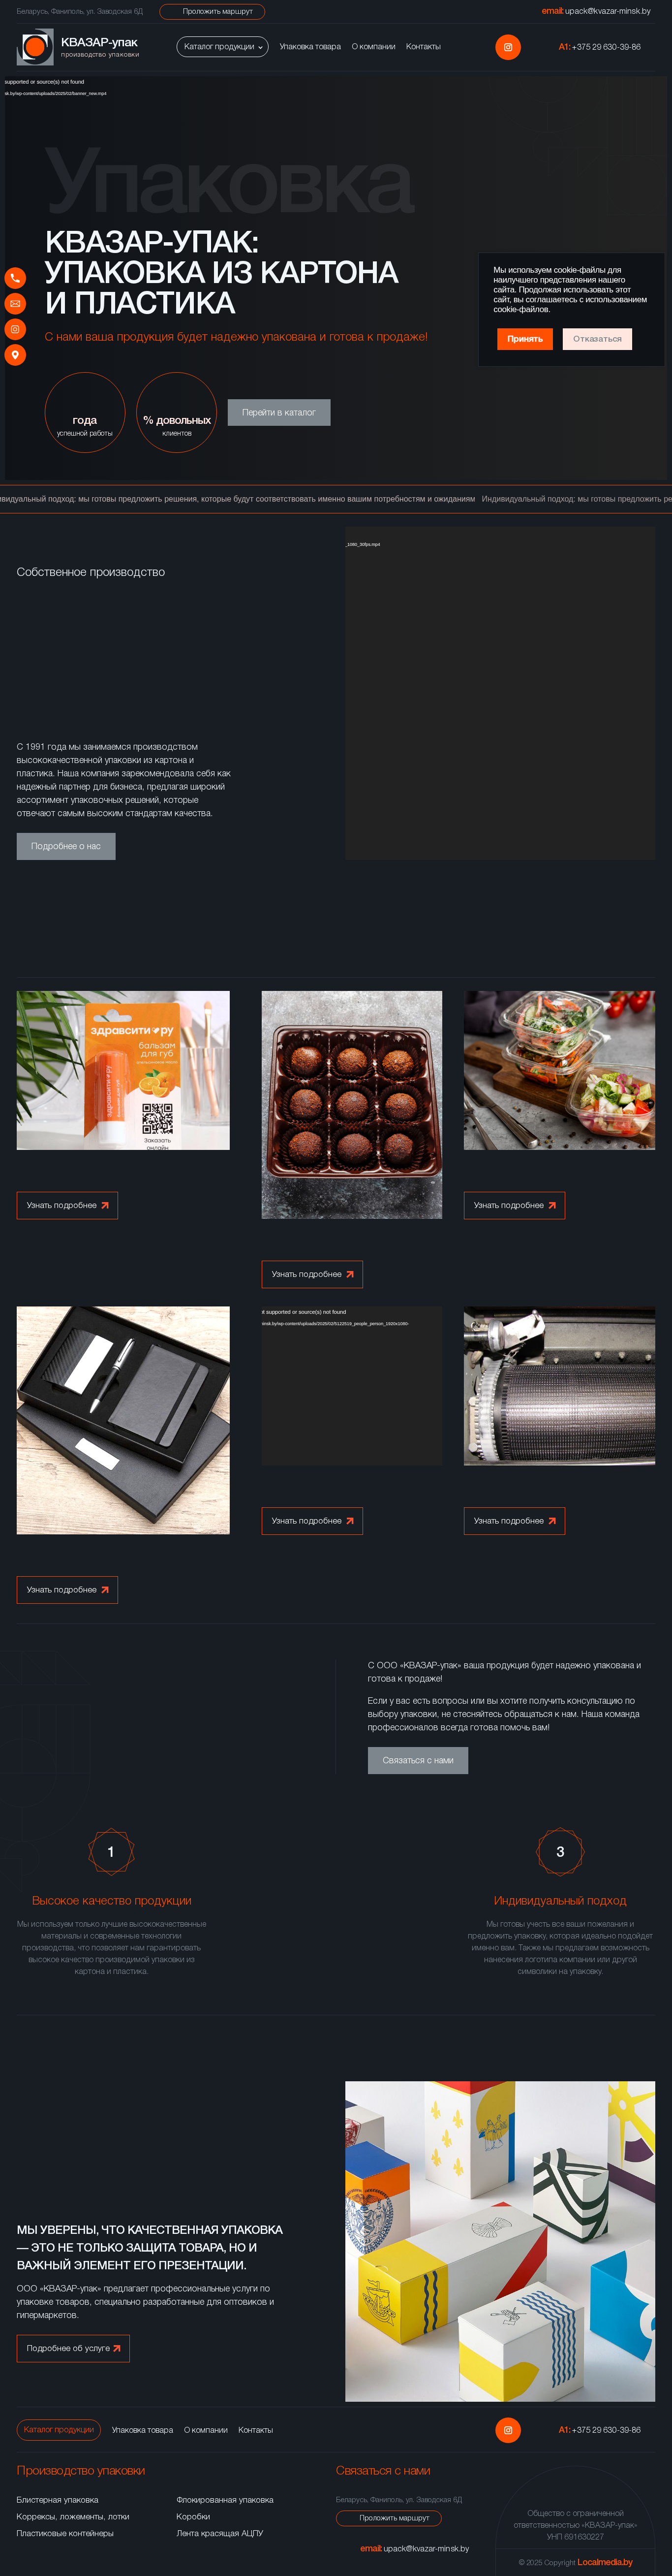Click the Перейти в каталог button

279,412
